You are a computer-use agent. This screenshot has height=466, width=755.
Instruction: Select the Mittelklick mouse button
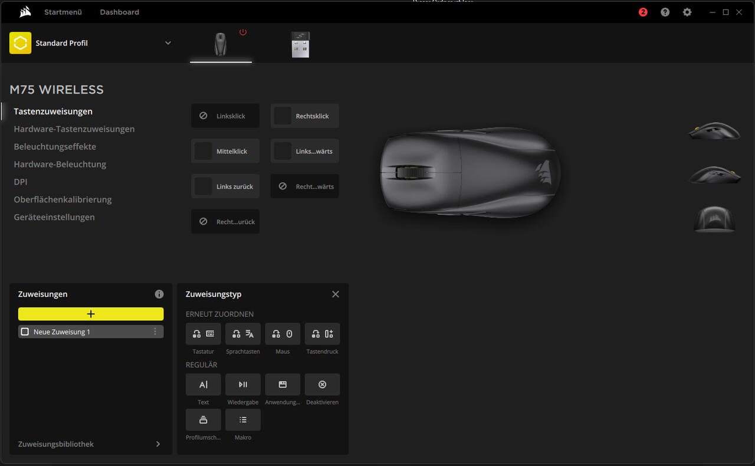tap(225, 151)
